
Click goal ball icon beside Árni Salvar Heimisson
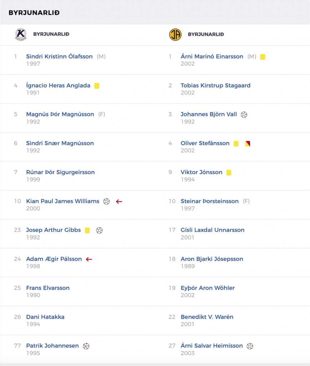coord(250,346)
